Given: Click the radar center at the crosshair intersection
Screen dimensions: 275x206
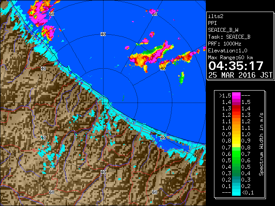Looking at the screenshot, I should [x=103, y=103].
